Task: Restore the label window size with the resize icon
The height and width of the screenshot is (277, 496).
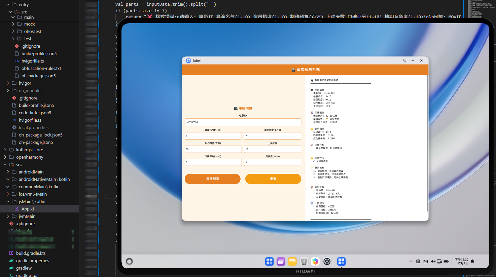Action: 404,61
